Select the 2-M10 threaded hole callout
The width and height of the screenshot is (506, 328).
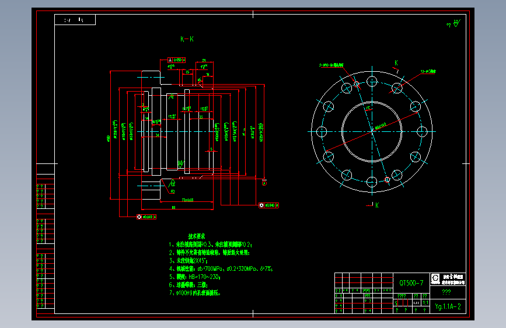(331, 65)
